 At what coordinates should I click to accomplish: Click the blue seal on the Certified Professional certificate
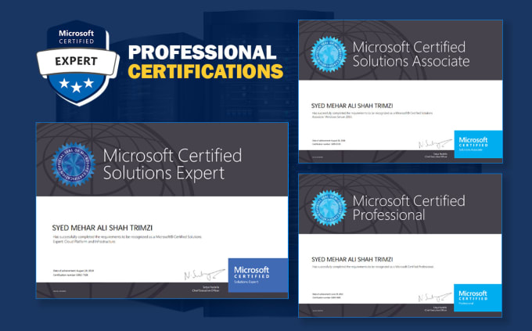tap(329, 208)
